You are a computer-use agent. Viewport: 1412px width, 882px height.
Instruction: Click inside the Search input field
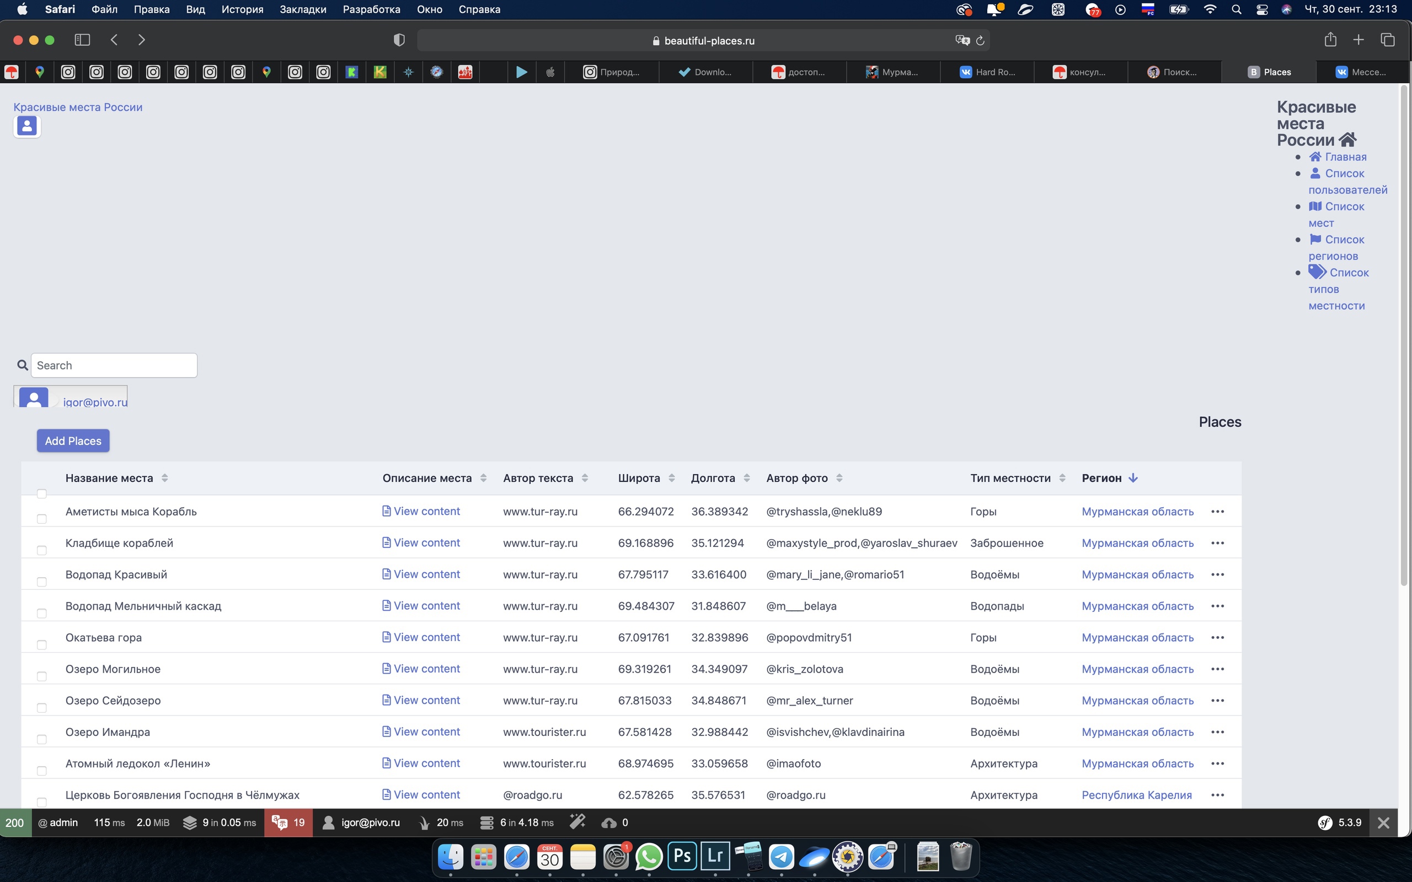coord(114,364)
